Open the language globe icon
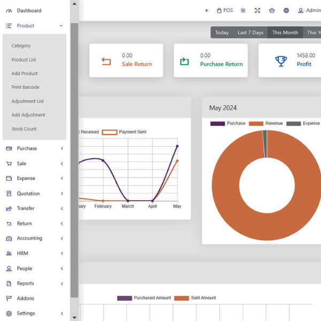Image resolution: width=321 pixels, height=321 pixels. click(286, 10)
